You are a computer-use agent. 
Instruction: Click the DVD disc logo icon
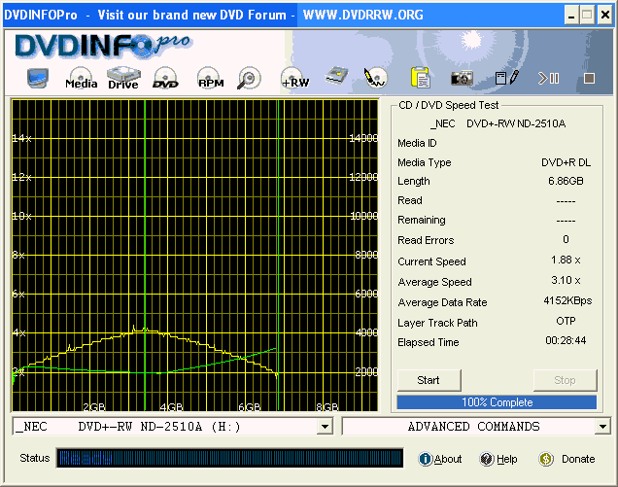[166, 79]
